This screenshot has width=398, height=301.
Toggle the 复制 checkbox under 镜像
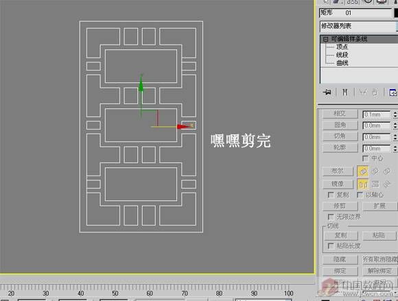pyautogui.click(x=331, y=195)
